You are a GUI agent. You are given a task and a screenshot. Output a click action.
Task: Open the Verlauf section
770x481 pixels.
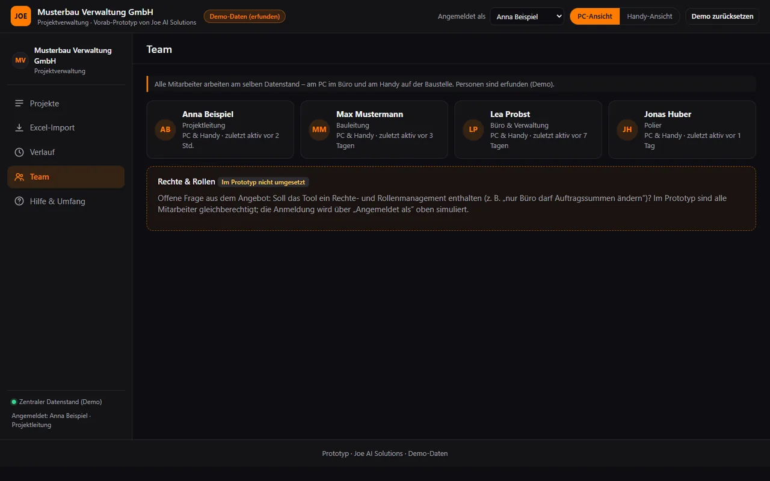pyautogui.click(x=66, y=152)
